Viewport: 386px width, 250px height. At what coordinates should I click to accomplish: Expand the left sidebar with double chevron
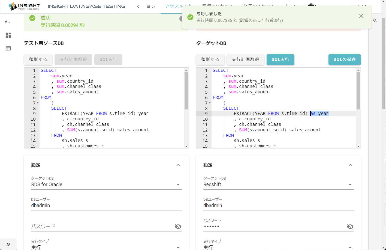(x=8, y=244)
